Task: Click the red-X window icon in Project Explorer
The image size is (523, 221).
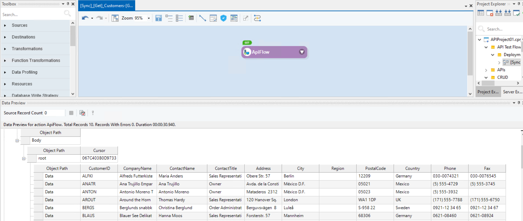Action: (x=490, y=13)
